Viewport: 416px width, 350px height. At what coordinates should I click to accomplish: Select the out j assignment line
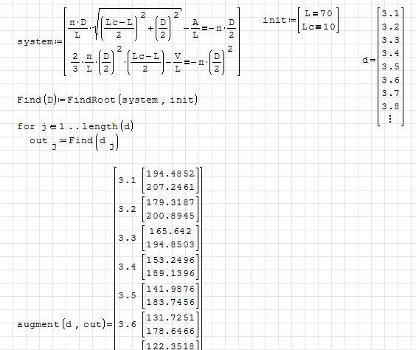pos(74,143)
